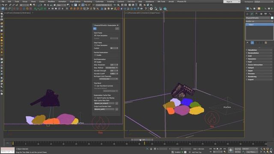Select the Rotate transform tool icon
The image size is (274, 154).
point(48,5)
